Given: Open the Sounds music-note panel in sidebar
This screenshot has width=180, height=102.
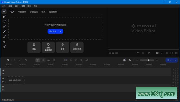Looking at the screenshot, I should click(x=4, y=17).
